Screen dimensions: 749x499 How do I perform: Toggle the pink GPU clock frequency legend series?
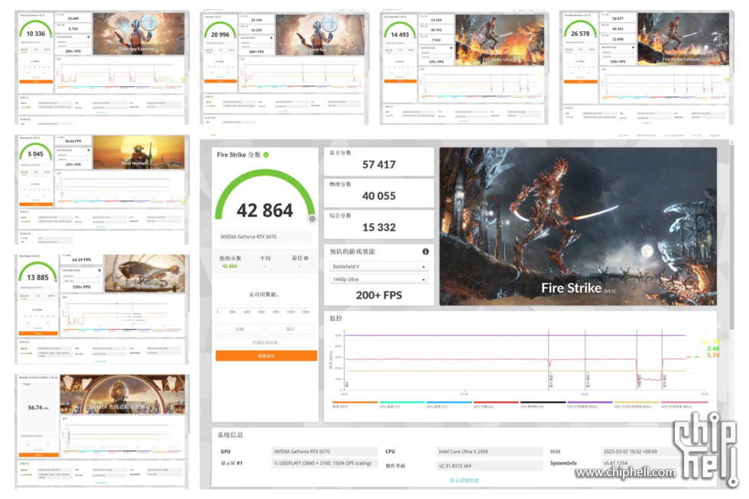683,404
